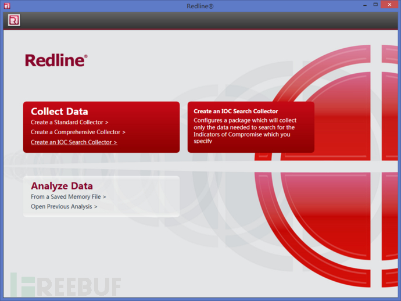Click the IOC collector description text
This screenshot has width=401, height=301.
pos(245,131)
